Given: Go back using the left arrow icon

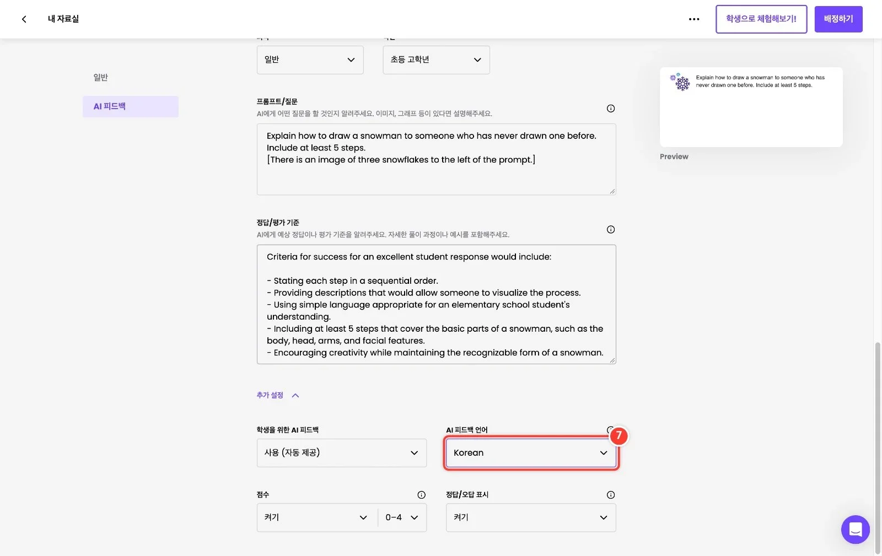Looking at the screenshot, I should (x=24, y=19).
